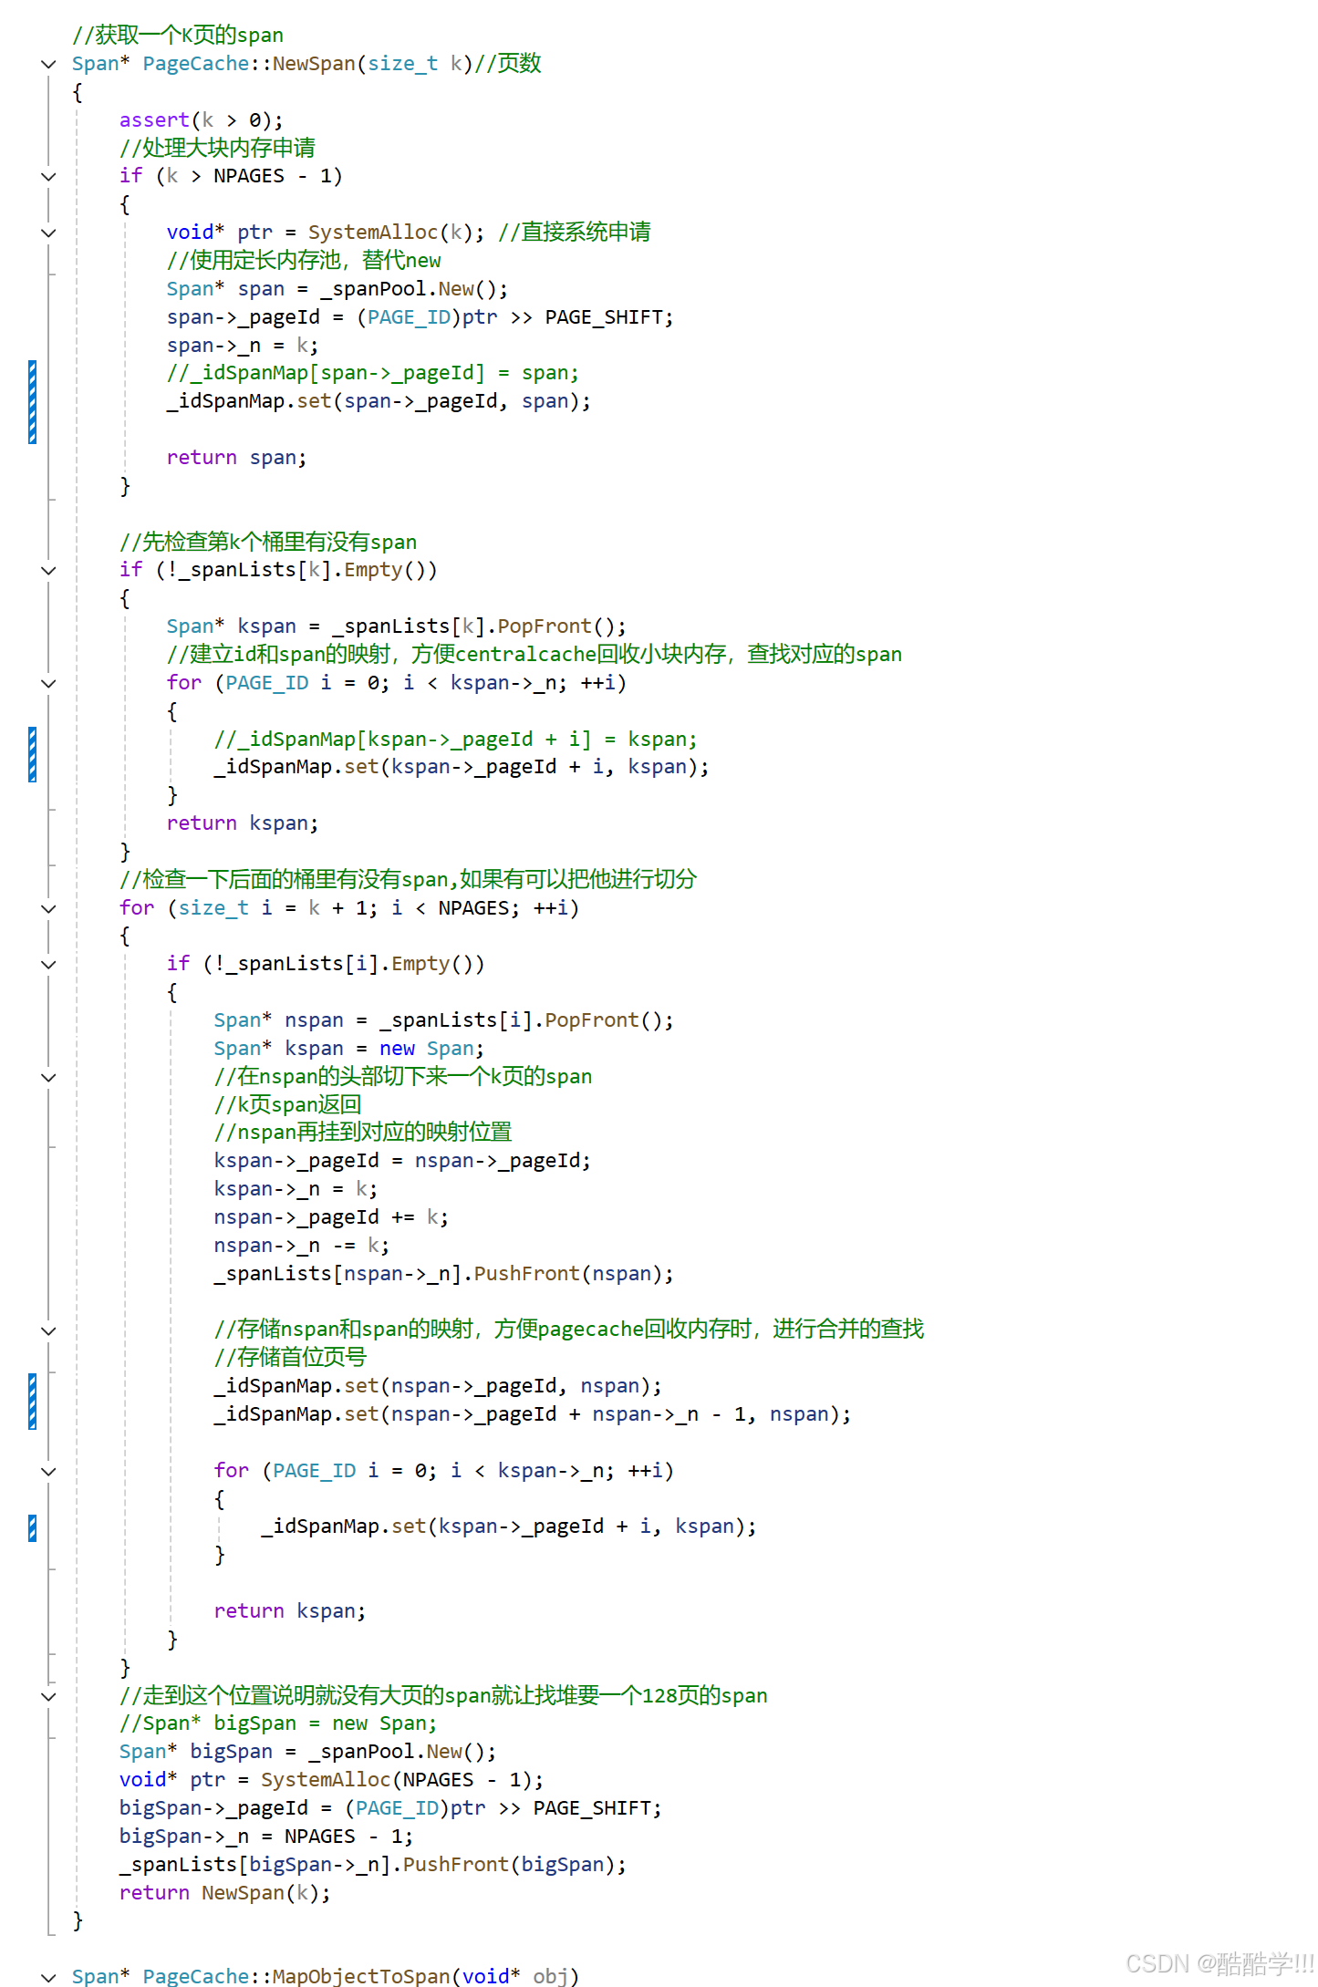Click blue change marker beside '//_idSpanMap[span->_pageId] = span;'
The width and height of the screenshot is (1318, 1987).
click(x=33, y=402)
